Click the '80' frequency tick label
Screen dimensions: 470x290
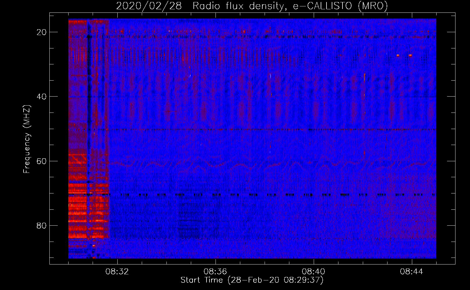click(x=42, y=225)
